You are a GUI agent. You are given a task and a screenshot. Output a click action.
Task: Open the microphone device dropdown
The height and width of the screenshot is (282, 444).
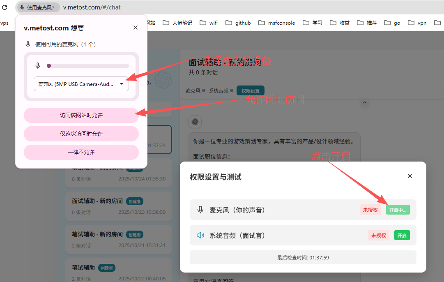coord(81,84)
